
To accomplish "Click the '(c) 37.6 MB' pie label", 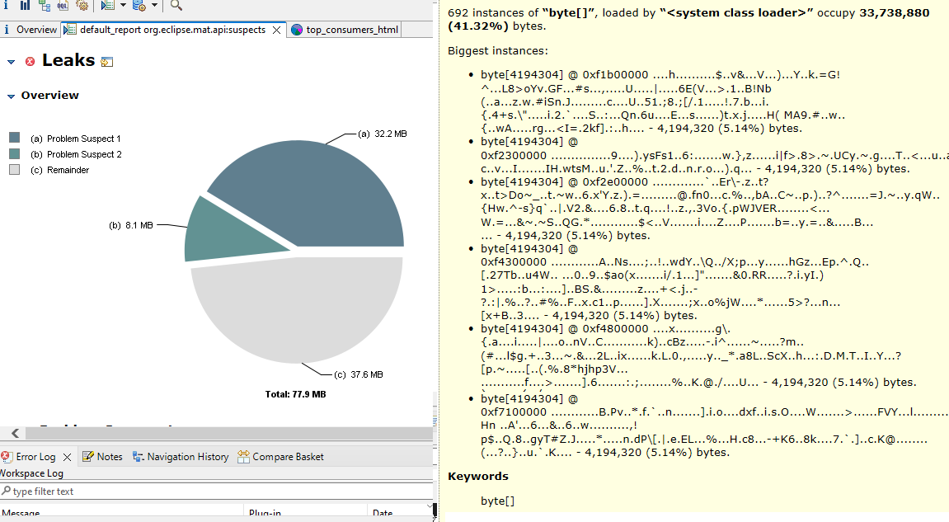I will (x=359, y=374).
